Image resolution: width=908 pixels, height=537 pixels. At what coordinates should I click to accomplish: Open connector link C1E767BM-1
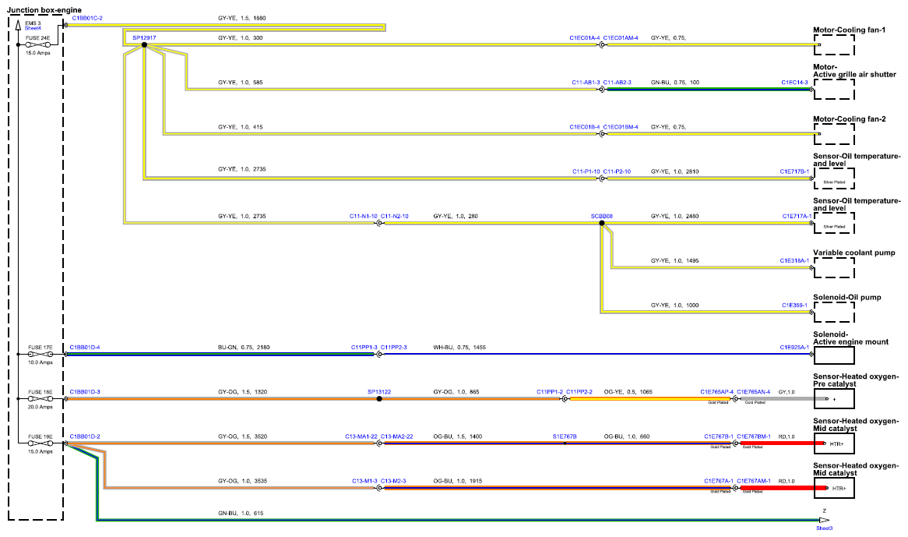(754, 436)
